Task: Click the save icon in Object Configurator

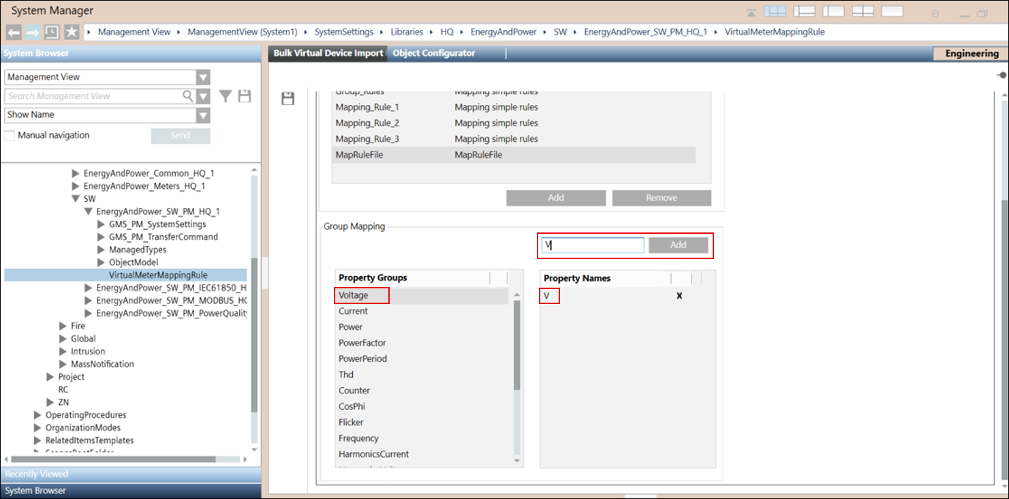Action: [x=288, y=99]
